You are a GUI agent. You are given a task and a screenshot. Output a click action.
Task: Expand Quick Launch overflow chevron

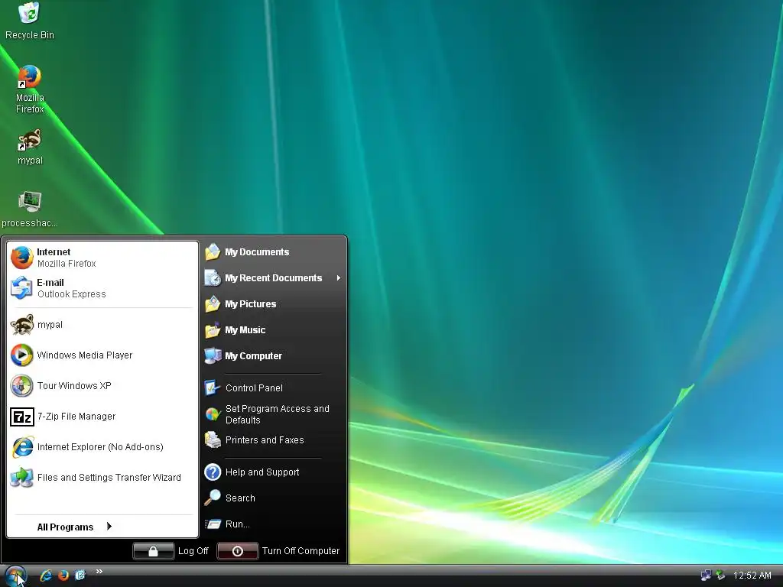click(x=99, y=571)
